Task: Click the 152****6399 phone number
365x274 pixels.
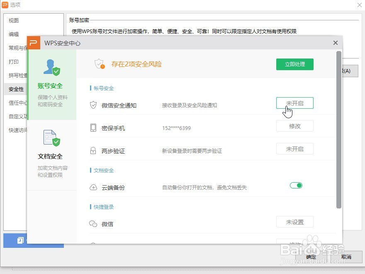Action: pyautogui.click(x=176, y=128)
